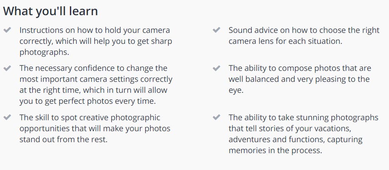Click the checkmark beside 'Instructions on how to hold'
Screen dimensions: 389x170
coord(7,30)
